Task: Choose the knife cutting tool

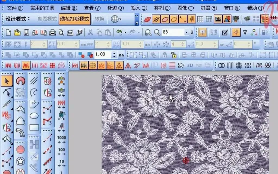Action: click(x=7, y=104)
